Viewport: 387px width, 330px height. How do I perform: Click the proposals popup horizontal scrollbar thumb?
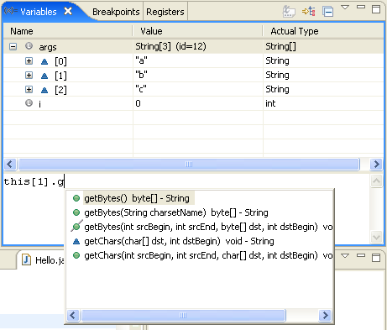(x=183, y=316)
